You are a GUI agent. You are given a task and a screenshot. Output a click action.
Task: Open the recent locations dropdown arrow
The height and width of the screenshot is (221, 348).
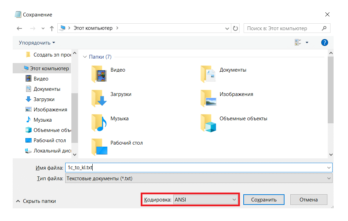43,28
